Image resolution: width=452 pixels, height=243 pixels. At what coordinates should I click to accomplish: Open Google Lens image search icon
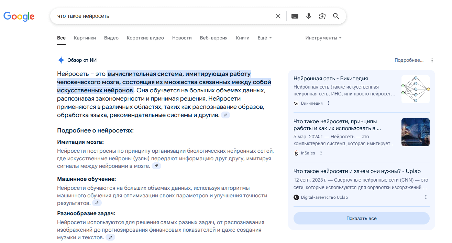click(322, 16)
